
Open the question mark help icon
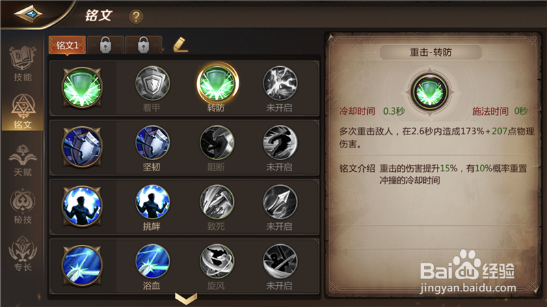136,16
